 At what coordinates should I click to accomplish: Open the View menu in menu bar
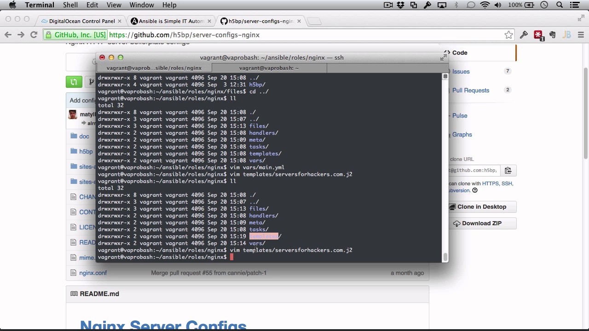pos(114,5)
